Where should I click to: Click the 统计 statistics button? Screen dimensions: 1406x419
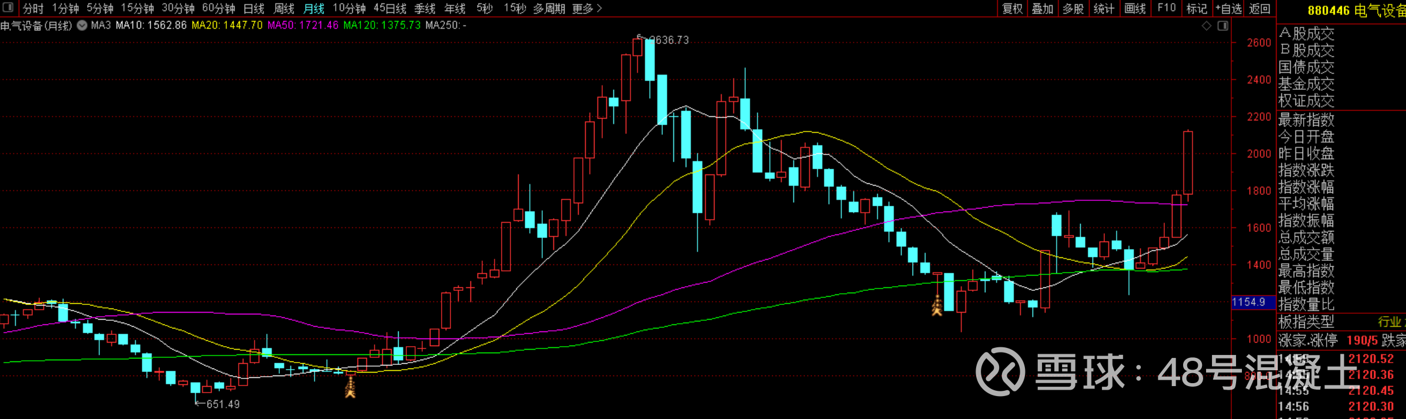click(1104, 9)
